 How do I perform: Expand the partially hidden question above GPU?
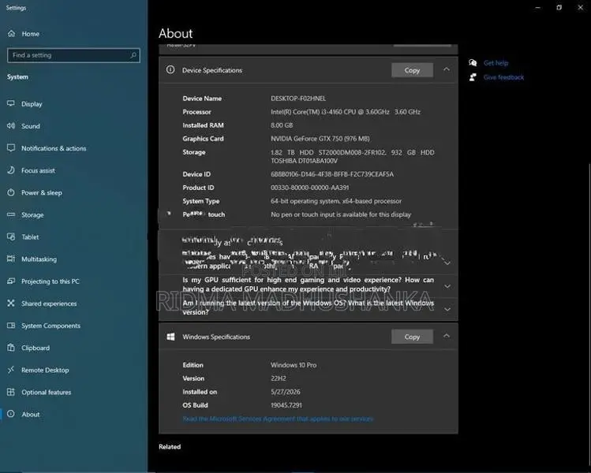tap(447, 263)
